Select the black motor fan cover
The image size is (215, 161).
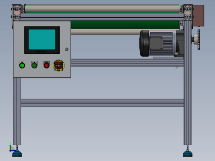coord(144,43)
